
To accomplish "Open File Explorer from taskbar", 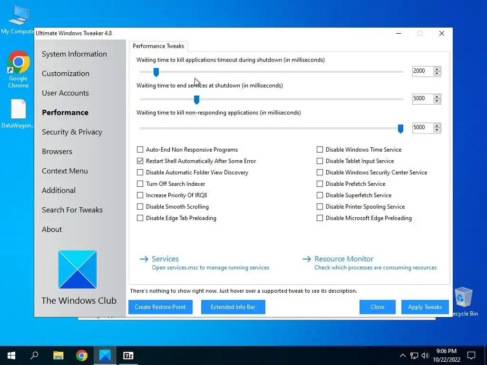I will 58,355.
